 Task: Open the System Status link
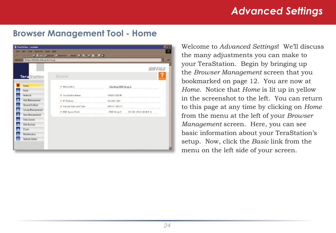pos(30,139)
